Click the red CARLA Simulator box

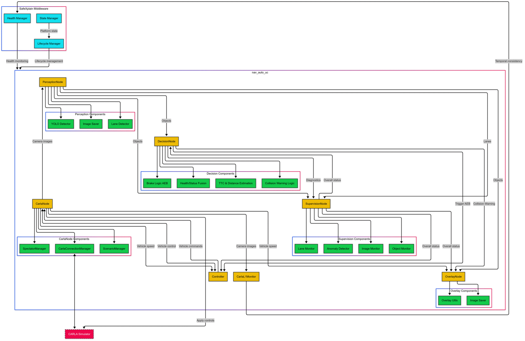pyautogui.click(x=79, y=334)
